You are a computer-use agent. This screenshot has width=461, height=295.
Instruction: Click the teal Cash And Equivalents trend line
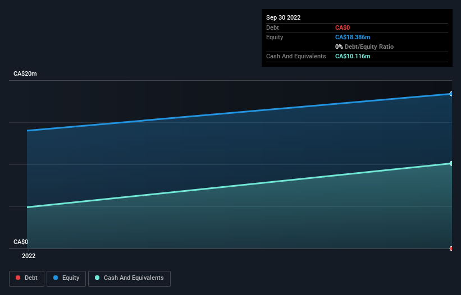tap(239, 185)
